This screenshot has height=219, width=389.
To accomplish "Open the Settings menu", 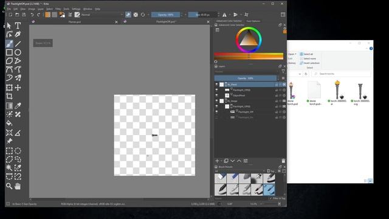I will point(76,9).
